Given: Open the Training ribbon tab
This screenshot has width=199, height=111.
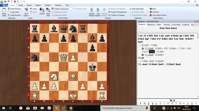Looking at the screenshot, I should point(58,5).
